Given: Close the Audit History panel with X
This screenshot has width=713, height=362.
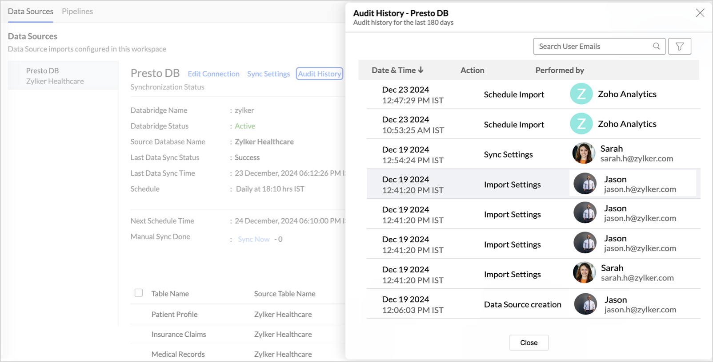Looking at the screenshot, I should click(x=700, y=13).
